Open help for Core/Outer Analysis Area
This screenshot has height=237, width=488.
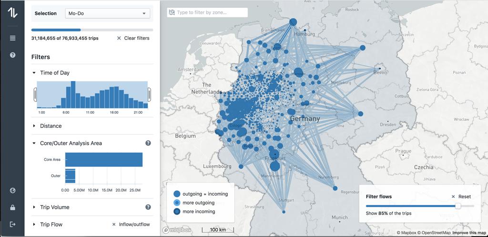click(x=148, y=143)
